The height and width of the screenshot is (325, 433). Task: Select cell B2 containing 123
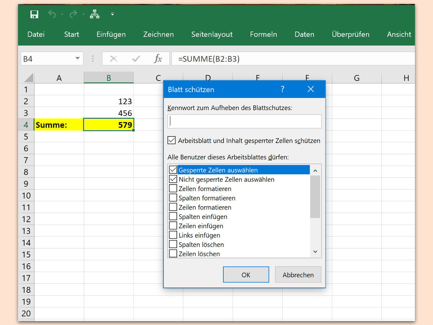(109, 101)
